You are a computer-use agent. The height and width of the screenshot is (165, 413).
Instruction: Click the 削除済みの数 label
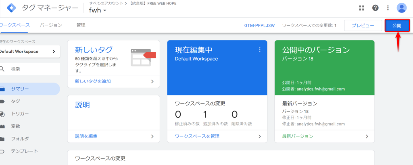(242, 124)
